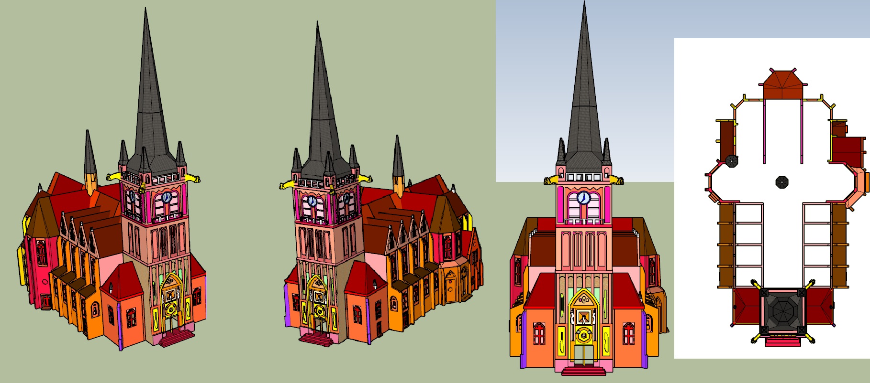Select the left yellow gargoyle on leftmost model

[x=113, y=177]
